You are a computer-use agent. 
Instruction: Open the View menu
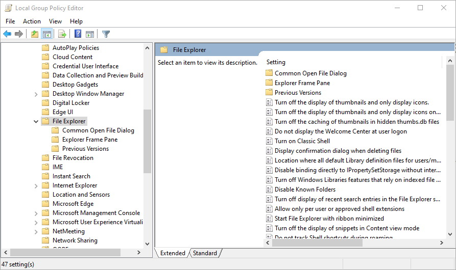[x=55, y=21]
